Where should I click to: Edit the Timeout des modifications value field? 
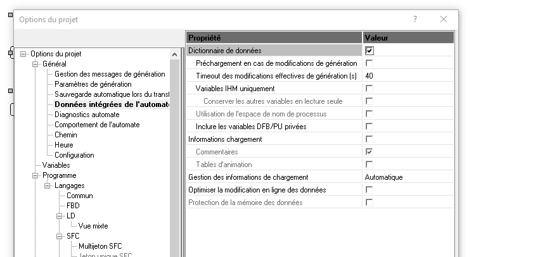(408, 76)
